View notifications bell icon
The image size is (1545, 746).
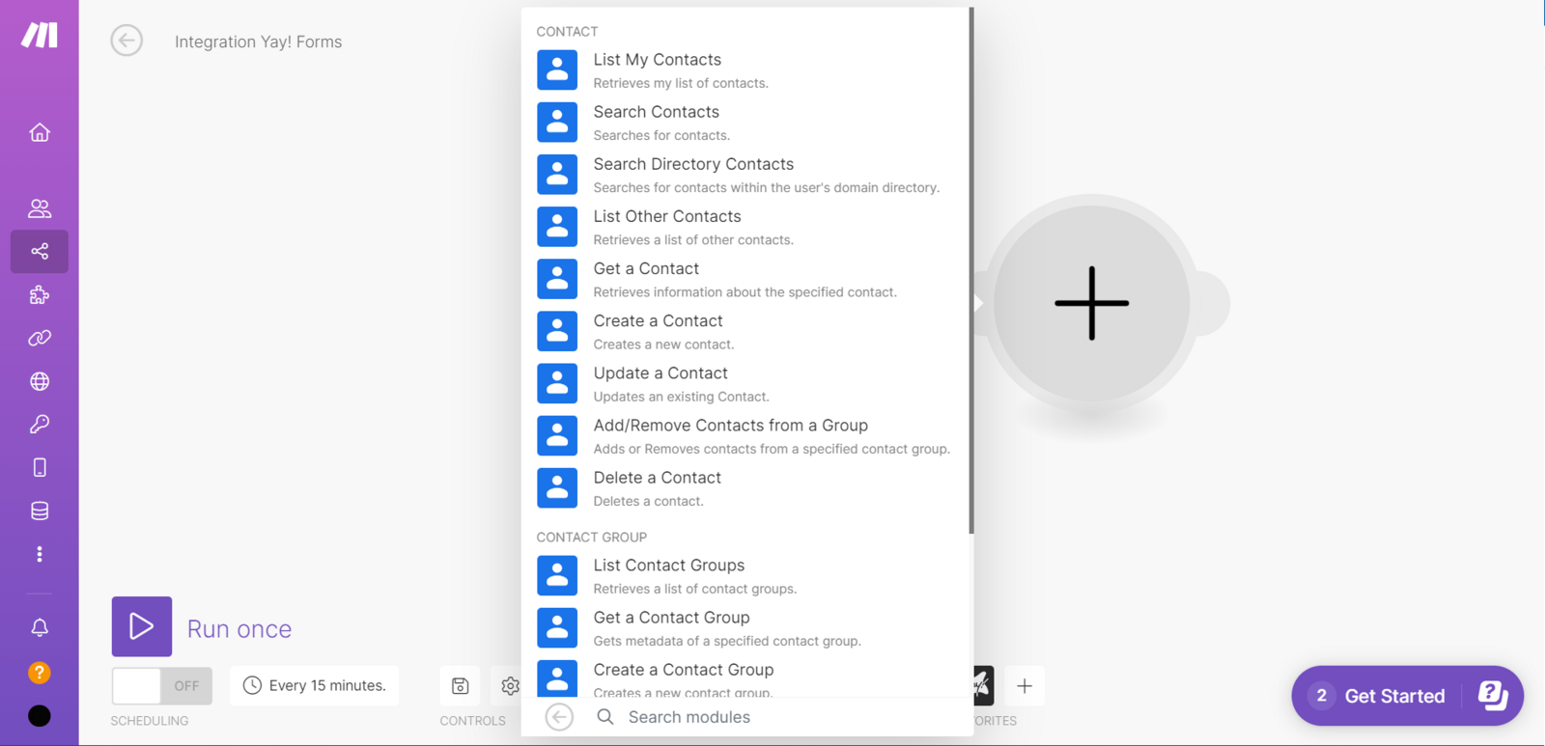40,628
